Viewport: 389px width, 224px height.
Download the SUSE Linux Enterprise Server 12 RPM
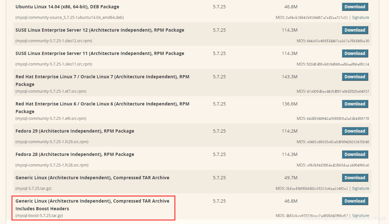pos(355,30)
